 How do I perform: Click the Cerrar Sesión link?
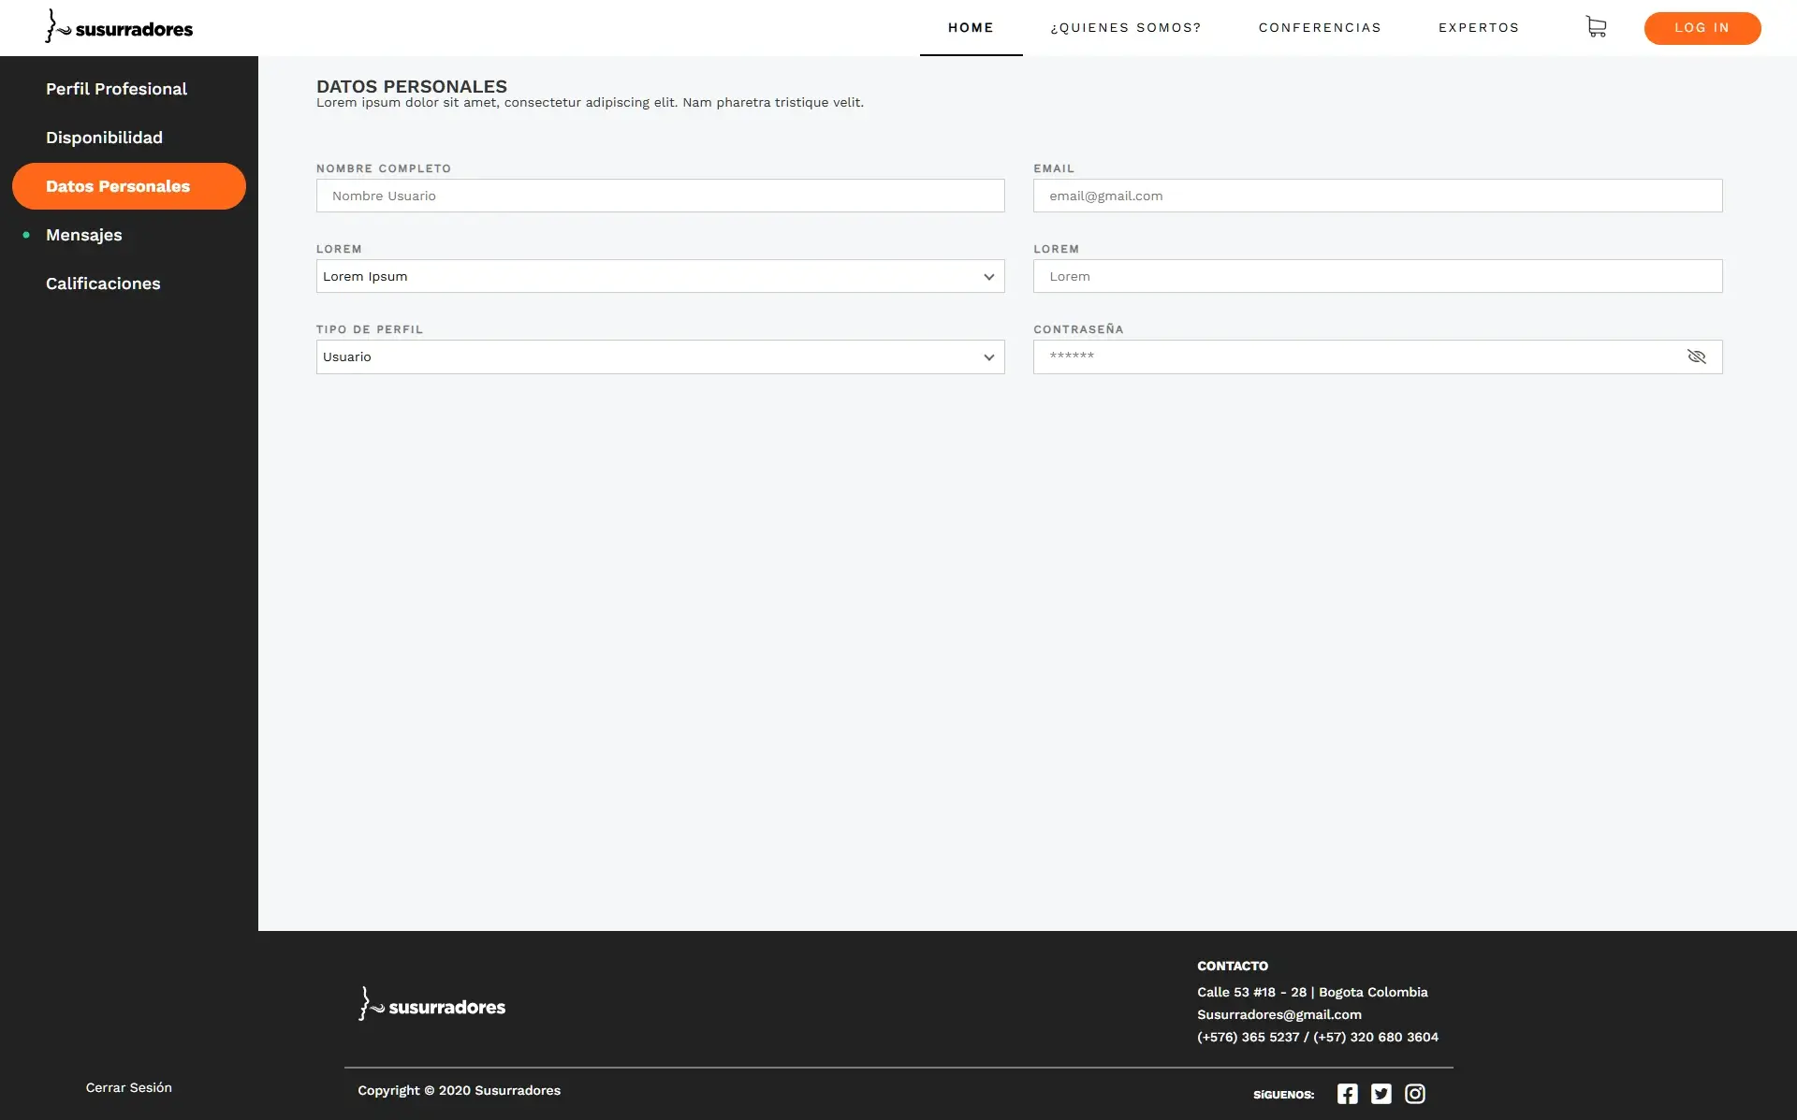coord(128,1087)
